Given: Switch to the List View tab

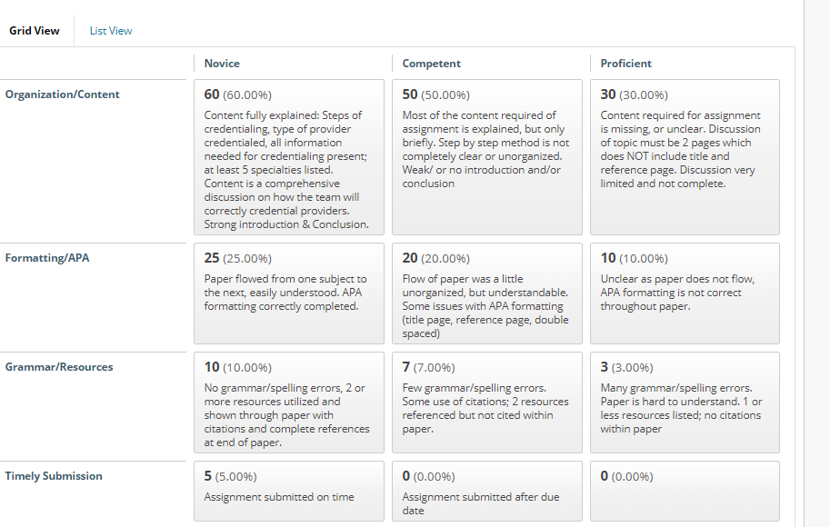Looking at the screenshot, I should [x=111, y=31].
